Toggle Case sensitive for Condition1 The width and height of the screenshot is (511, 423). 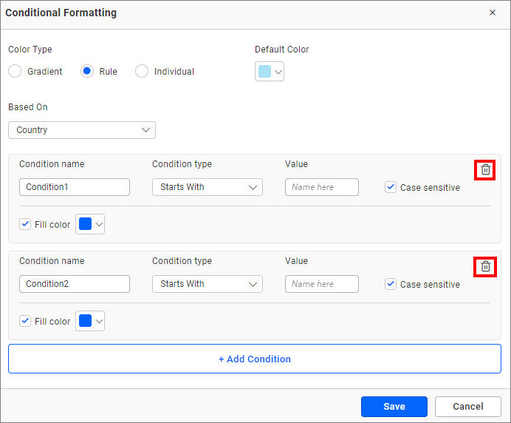tap(391, 187)
